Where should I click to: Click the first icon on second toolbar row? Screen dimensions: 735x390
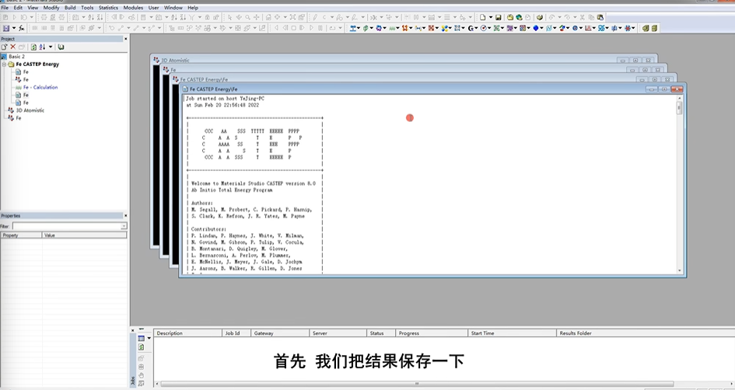pos(6,28)
